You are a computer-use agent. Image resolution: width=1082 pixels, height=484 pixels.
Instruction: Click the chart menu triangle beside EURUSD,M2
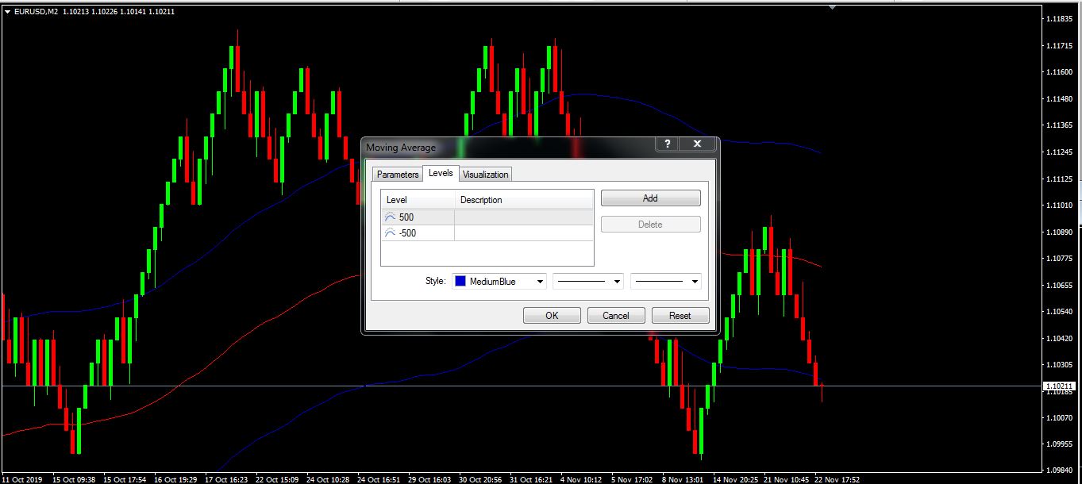pos(7,11)
